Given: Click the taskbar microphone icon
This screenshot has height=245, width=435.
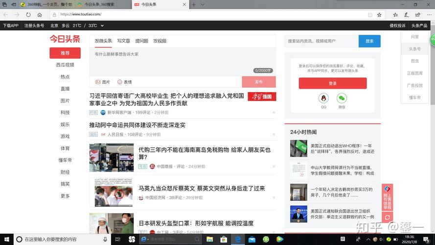Looking at the screenshot, I should pyautogui.click(x=105, y=239).
